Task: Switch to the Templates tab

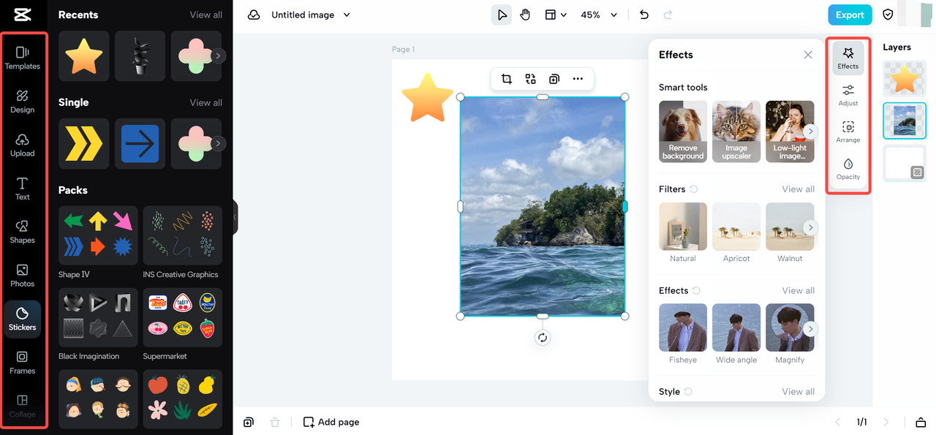Action: (23, 58)
